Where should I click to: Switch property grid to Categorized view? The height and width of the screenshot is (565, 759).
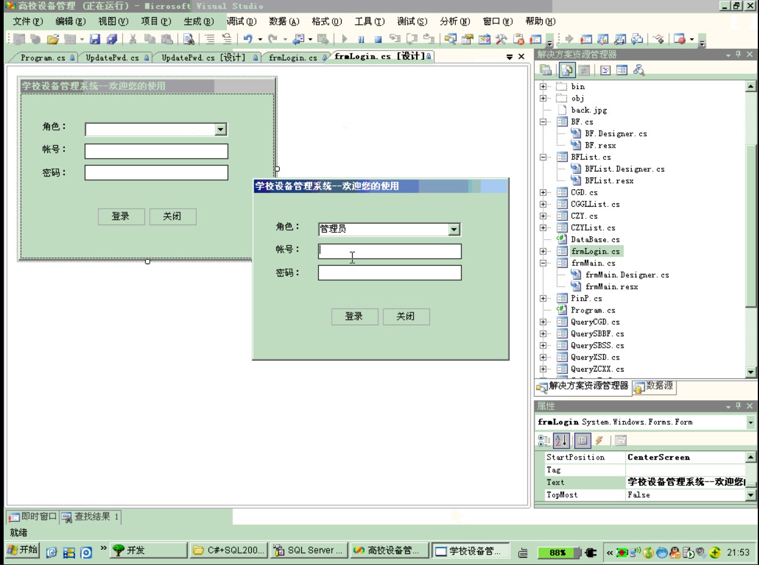pyautogui.click(x=544, y=441)
